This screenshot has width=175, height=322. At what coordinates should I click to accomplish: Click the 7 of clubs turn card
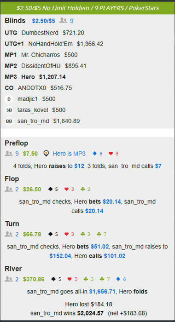click(x=101, y=234)
